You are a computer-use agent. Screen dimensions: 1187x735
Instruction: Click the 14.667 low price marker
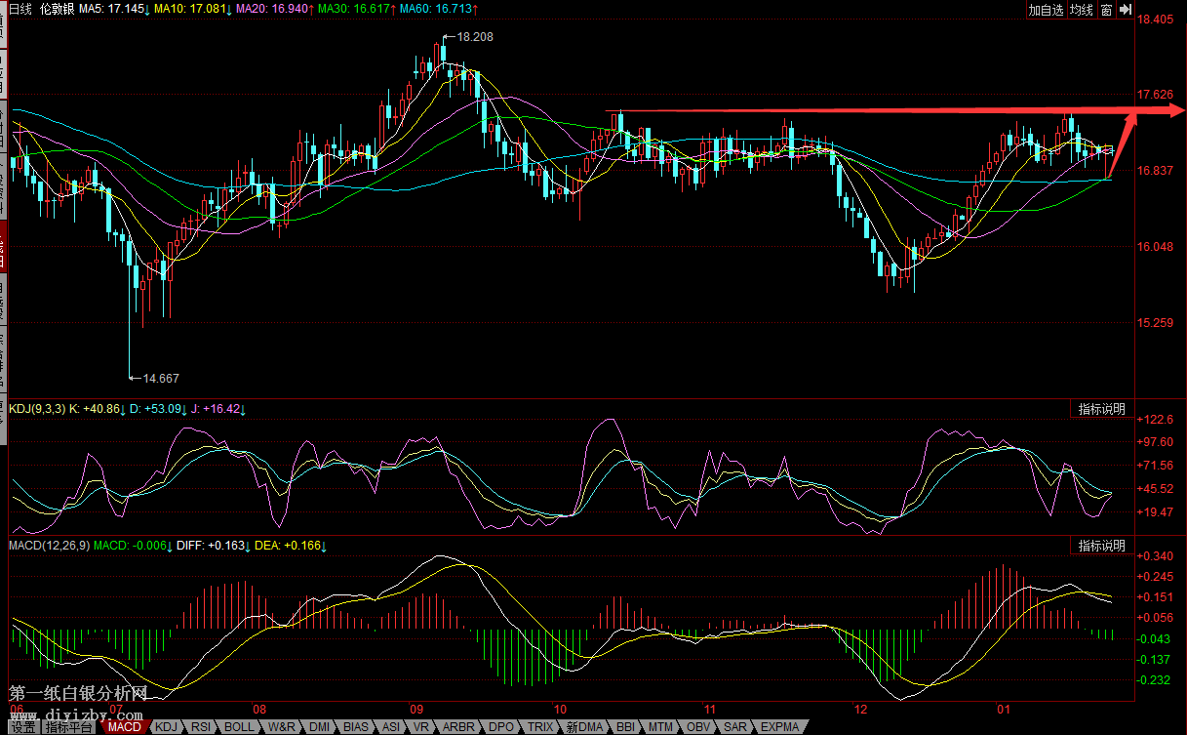(161, 378)
